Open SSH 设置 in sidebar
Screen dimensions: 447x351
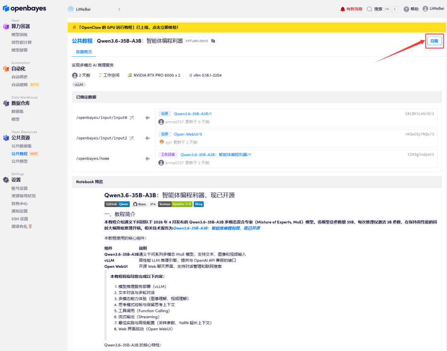[20, 219]
